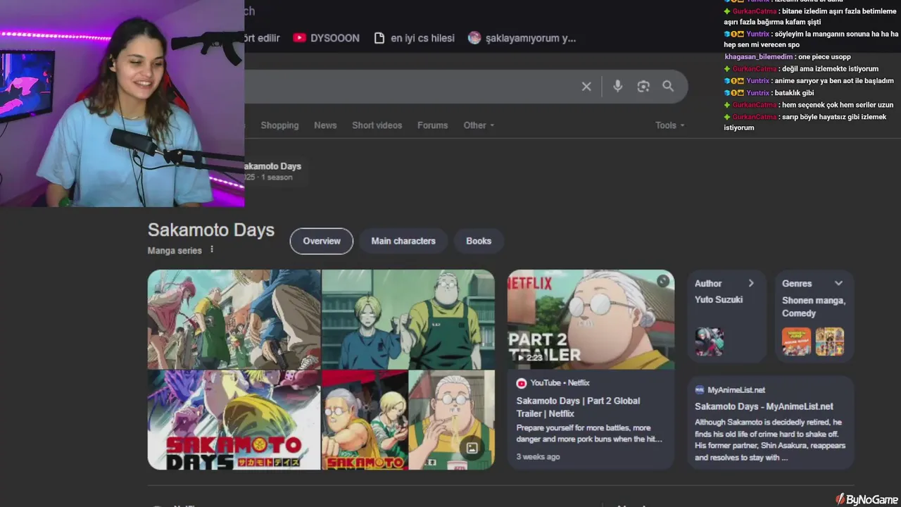This screenshot has height=507, width=901.
Task: Click the author's manga cover thumbnail
Action: [709, 342]
